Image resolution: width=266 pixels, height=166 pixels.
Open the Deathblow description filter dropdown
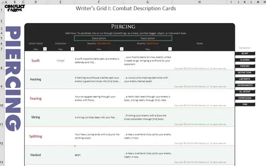(170, 49)
